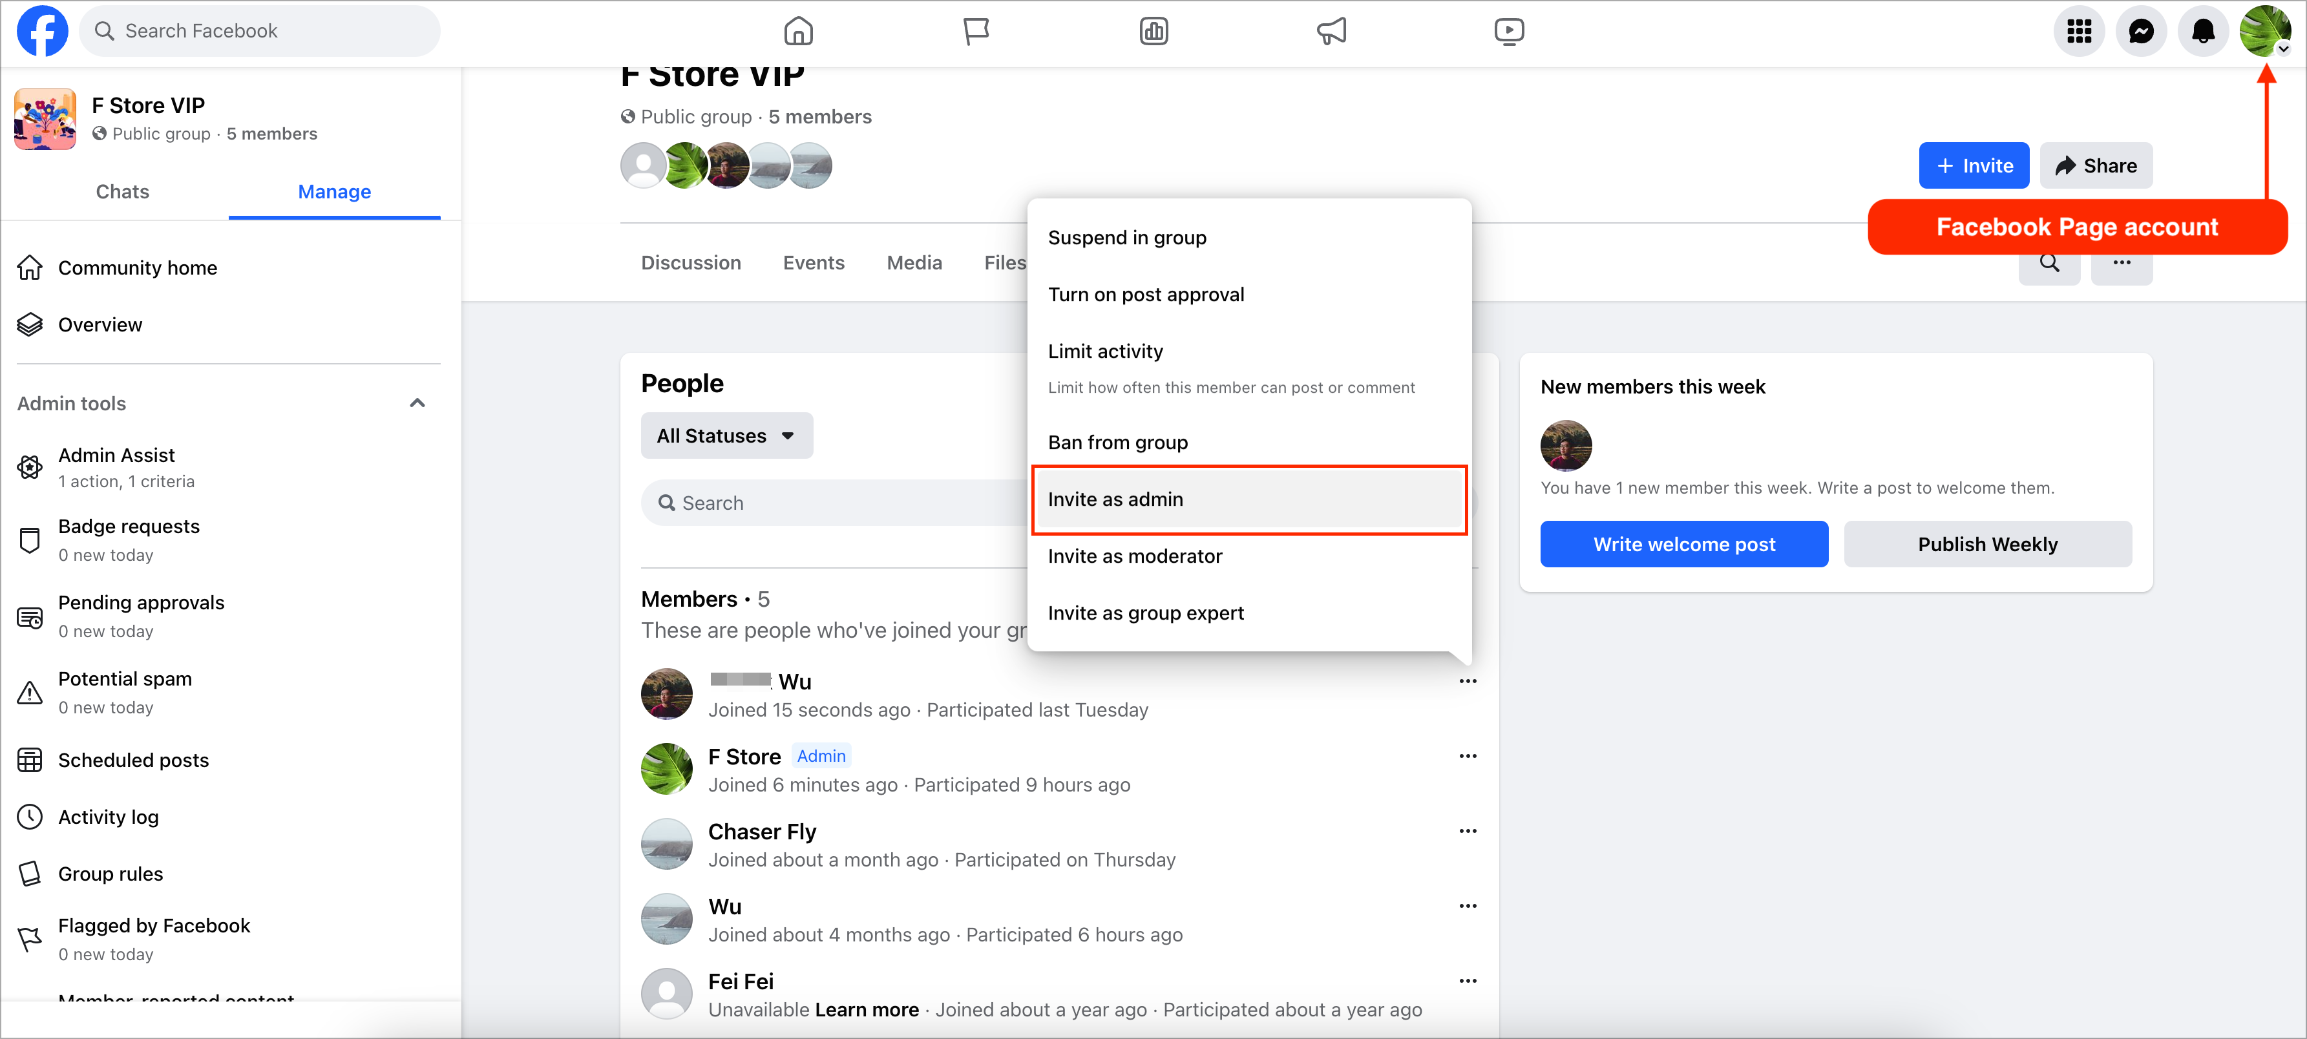Open the account profile picture menu

(2265, 32)
